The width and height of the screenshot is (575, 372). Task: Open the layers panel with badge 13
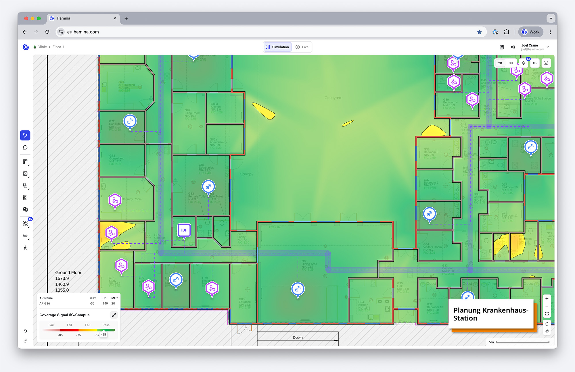coord(524,63)
